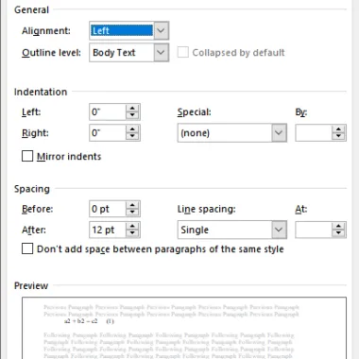
Task: Select the Alignment field showing Left
Action: pos(122,30)
